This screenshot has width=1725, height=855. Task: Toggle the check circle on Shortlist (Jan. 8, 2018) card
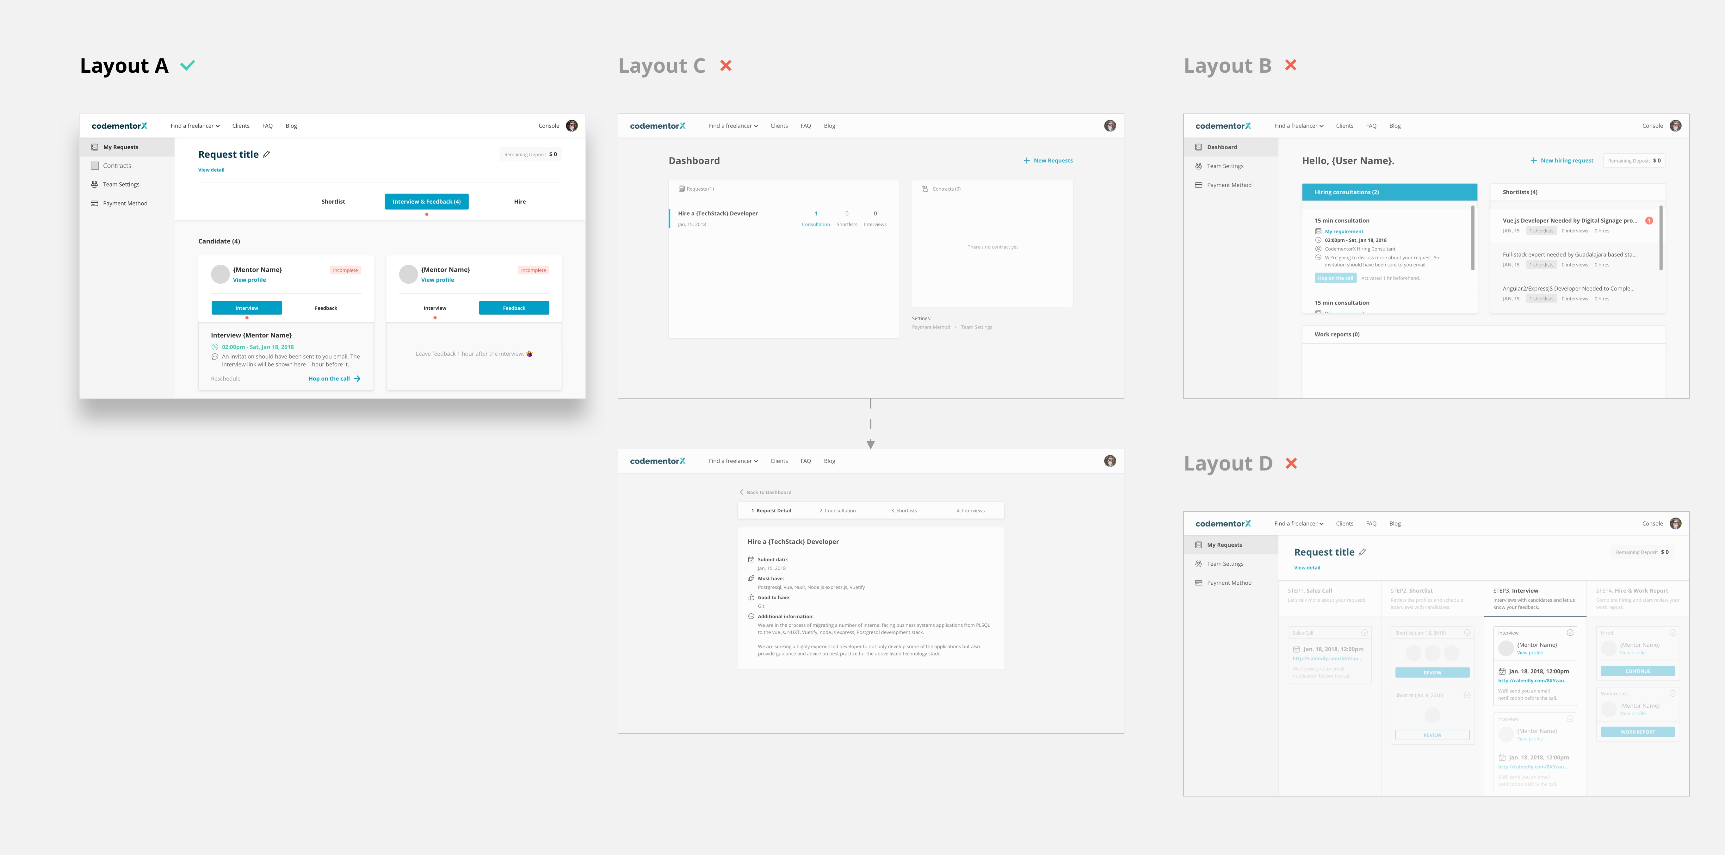pos(1467,695)
